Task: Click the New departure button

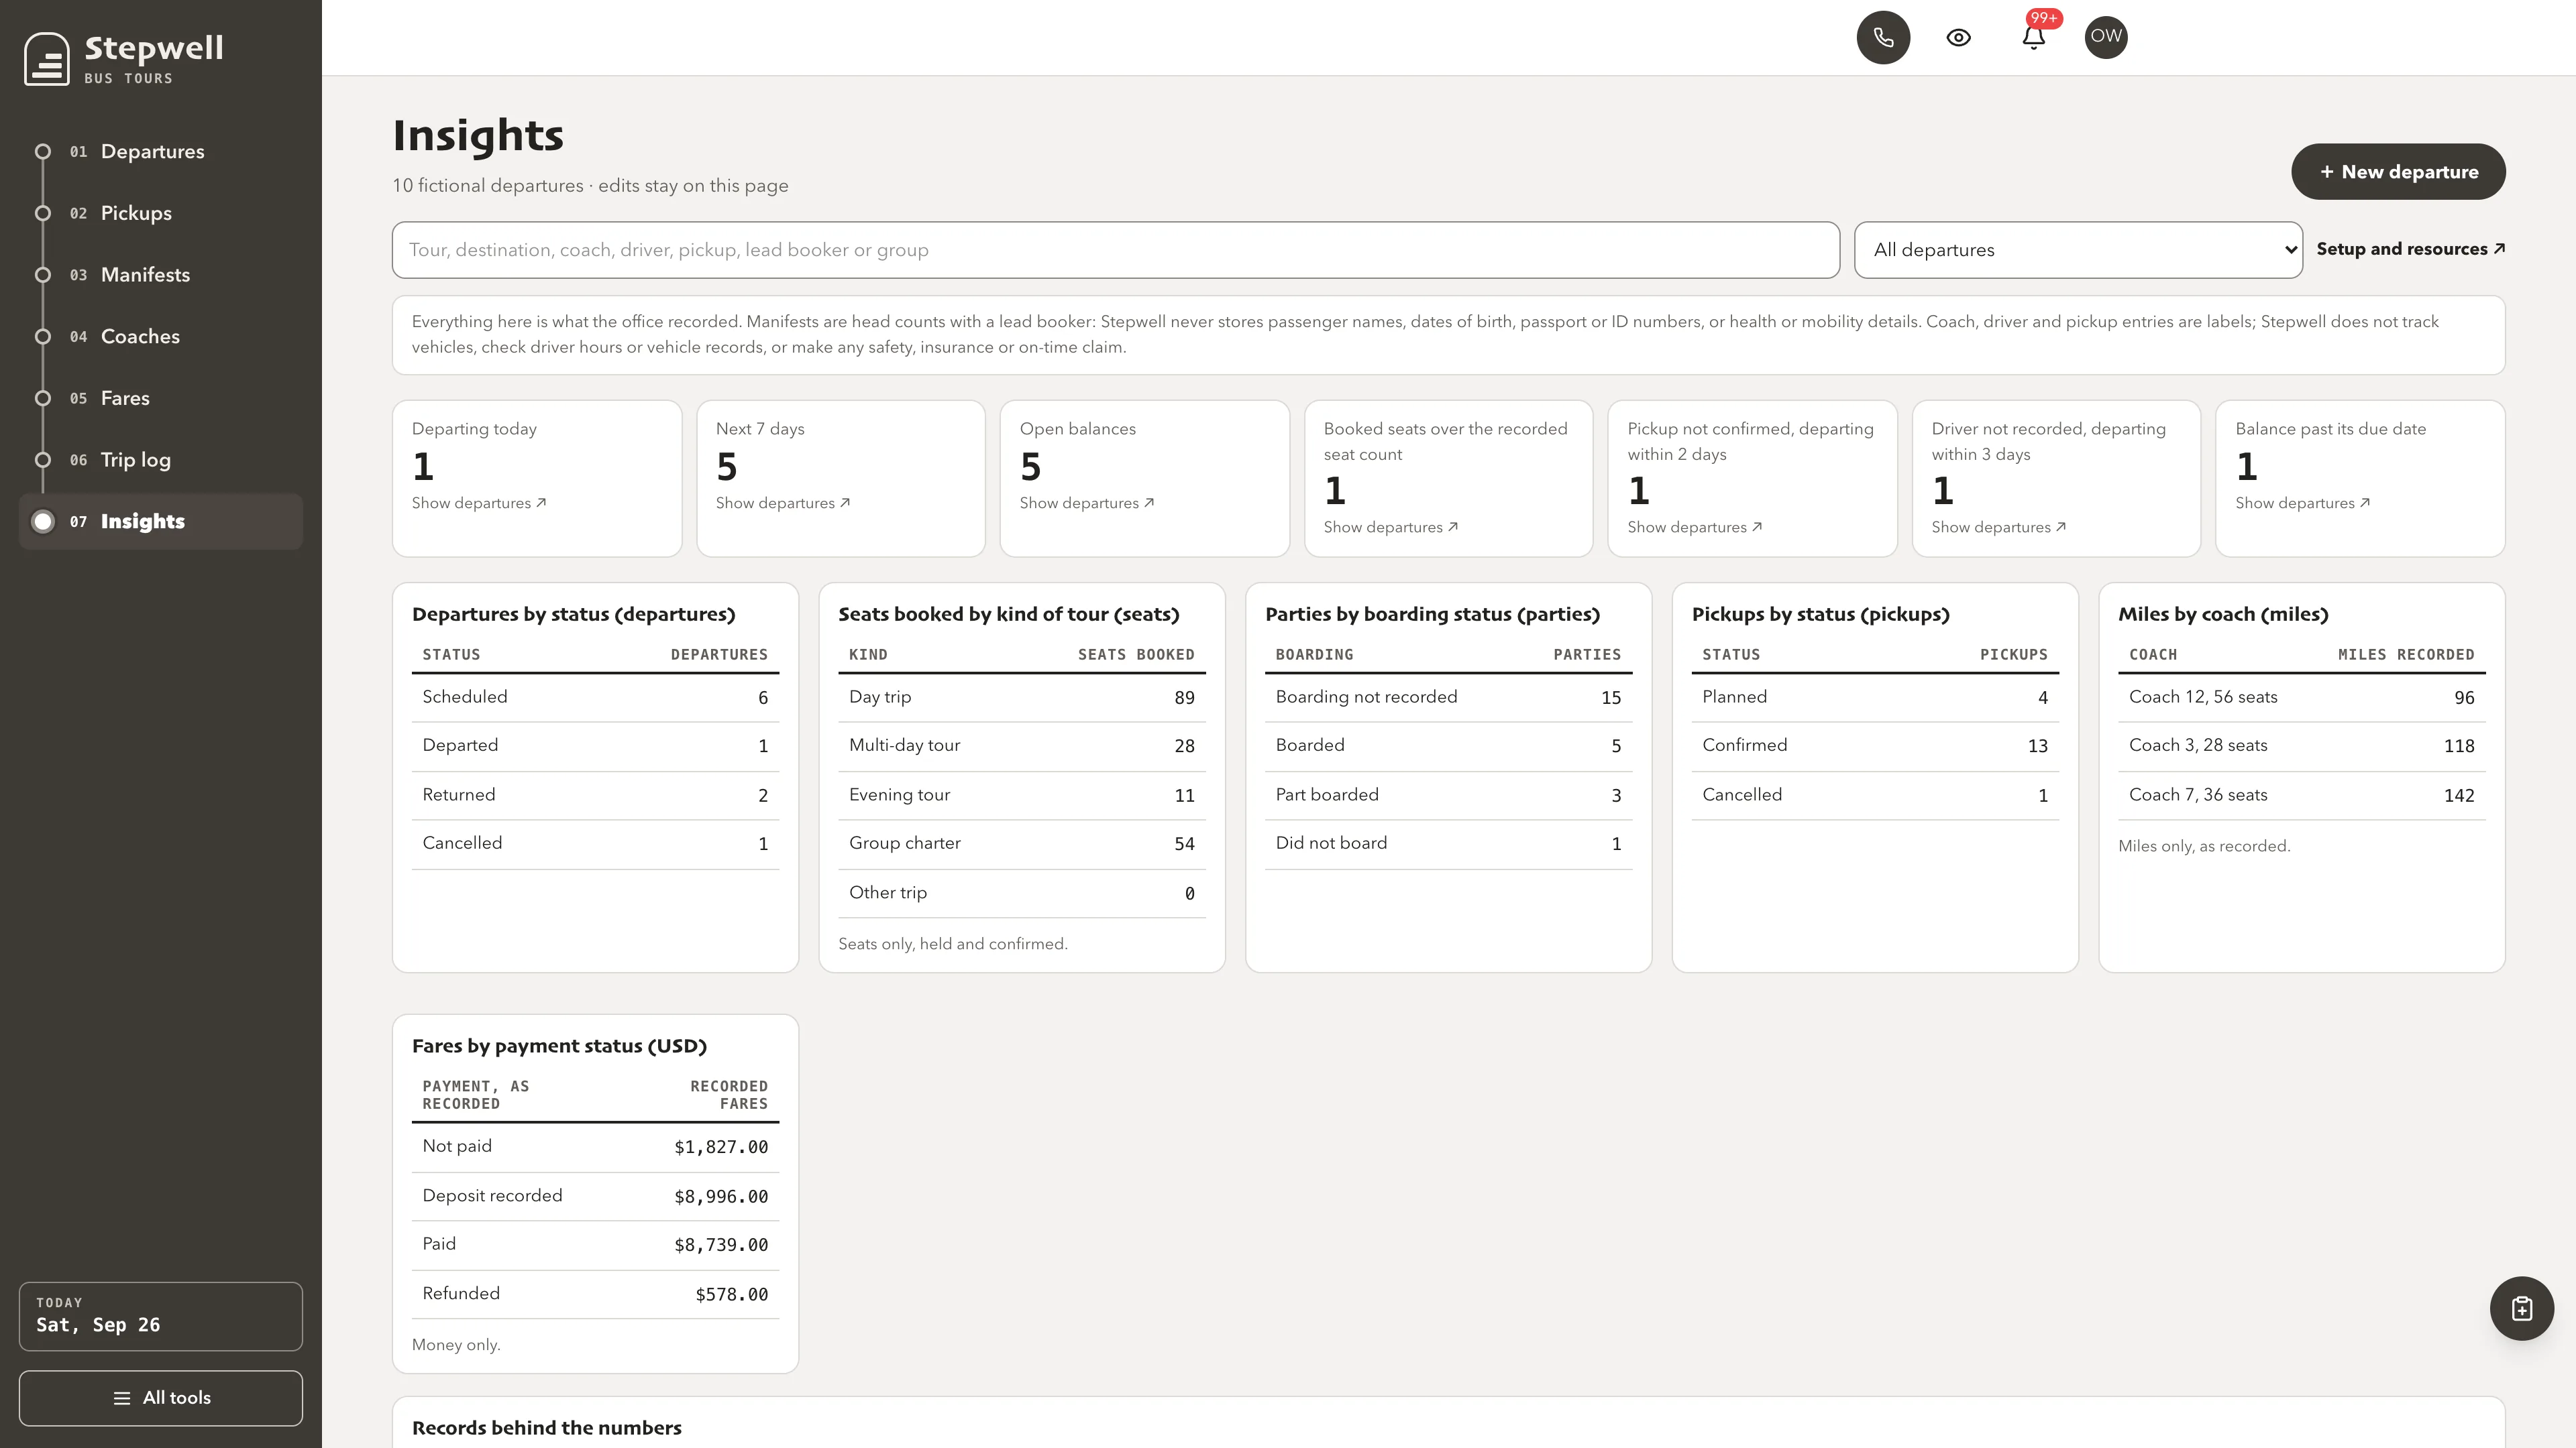Action: pos(2398,172)
